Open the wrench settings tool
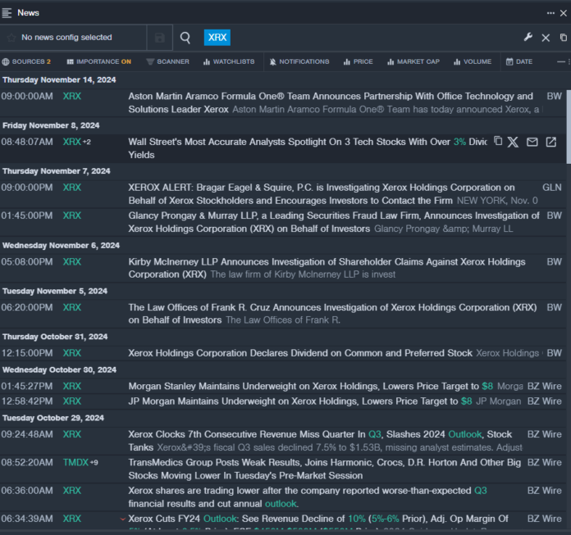This screenshot has height=535, width=571. (528, 38)
